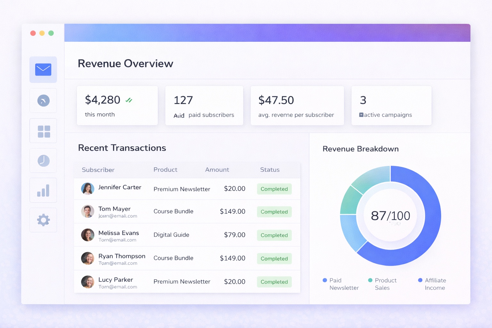
Task: Sort by the Amount column header
Action: tap(217, 169)
